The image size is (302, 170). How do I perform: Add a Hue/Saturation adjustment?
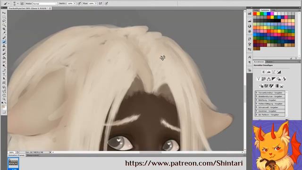click(264, 79)
